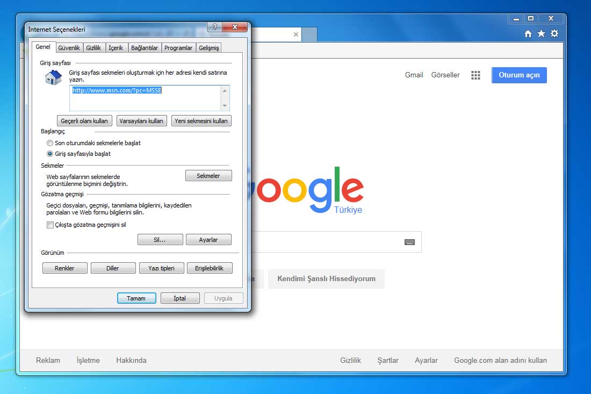591x394 pixels.
Task: Click the on-screen keyboard icon in search box
Action: [x=409, y=242]
